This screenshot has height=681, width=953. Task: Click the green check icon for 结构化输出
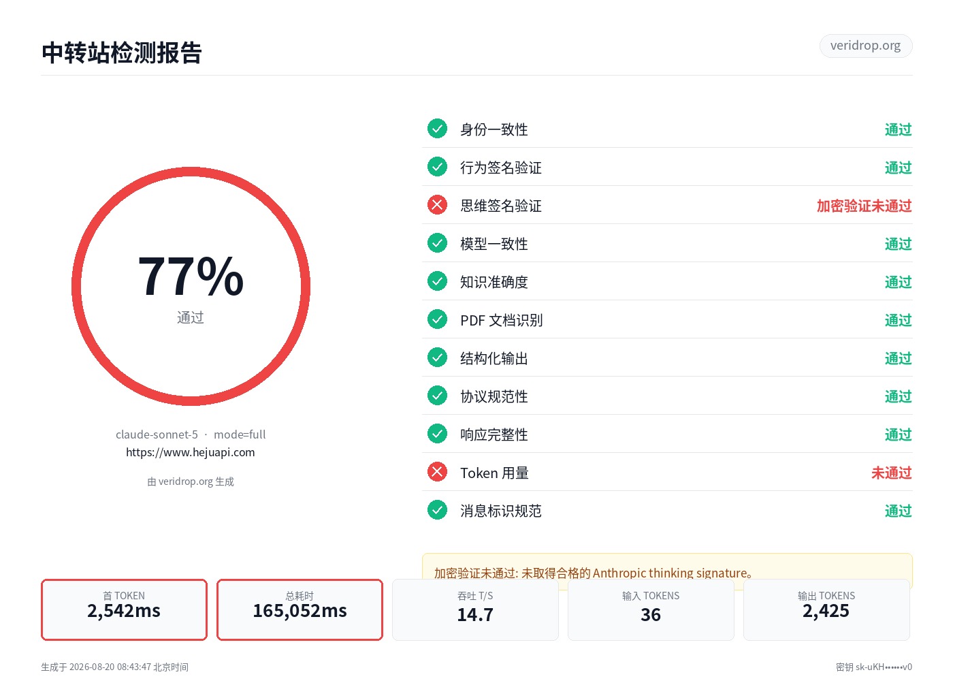click(437, 358)
